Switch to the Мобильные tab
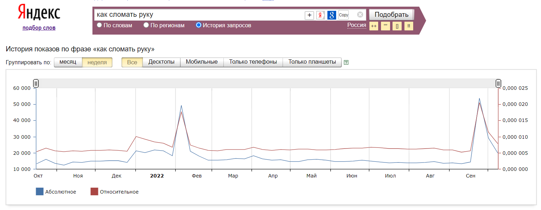Viewport: 541px width, 210px height. pyautogui.click(x=202, y=62)
